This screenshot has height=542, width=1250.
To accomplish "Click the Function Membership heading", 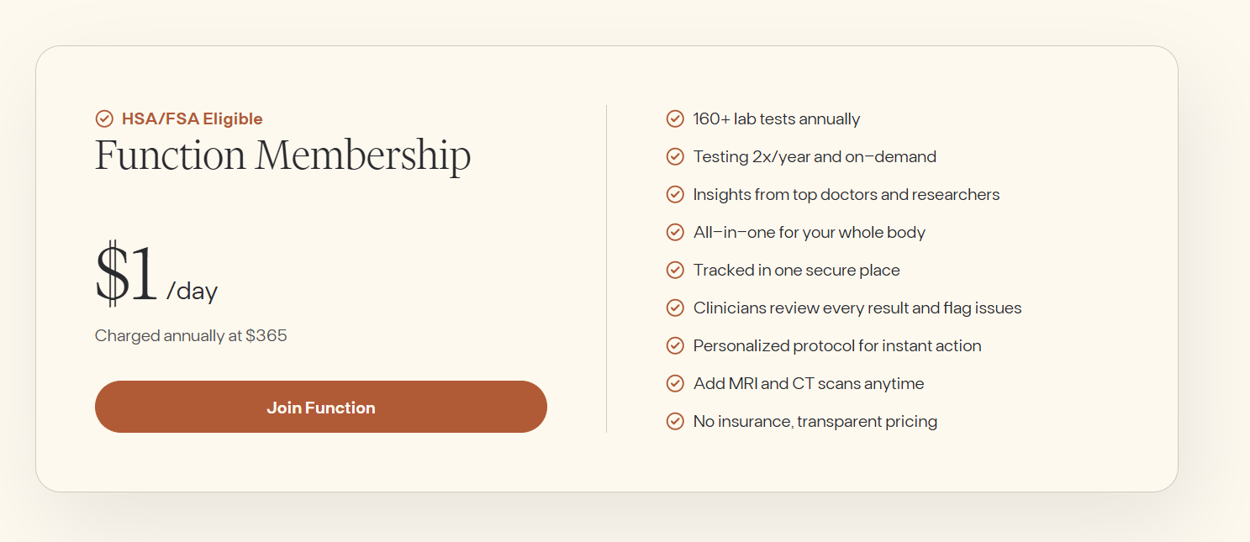I will (282, 155).
